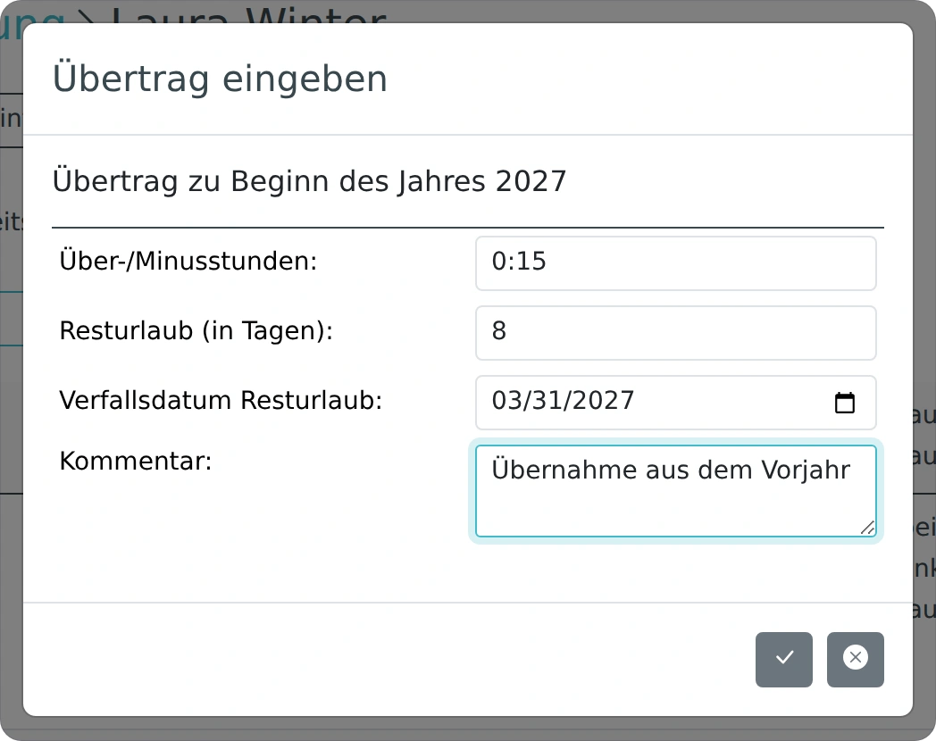The image size is (936, 741).
Task: Click the 'Übertrag zu Beginn des Jahres 2027' heading
Action: 309,181
